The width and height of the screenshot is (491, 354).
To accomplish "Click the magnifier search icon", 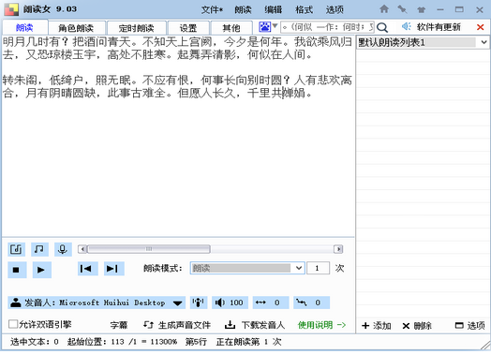I will pos(382,27).
